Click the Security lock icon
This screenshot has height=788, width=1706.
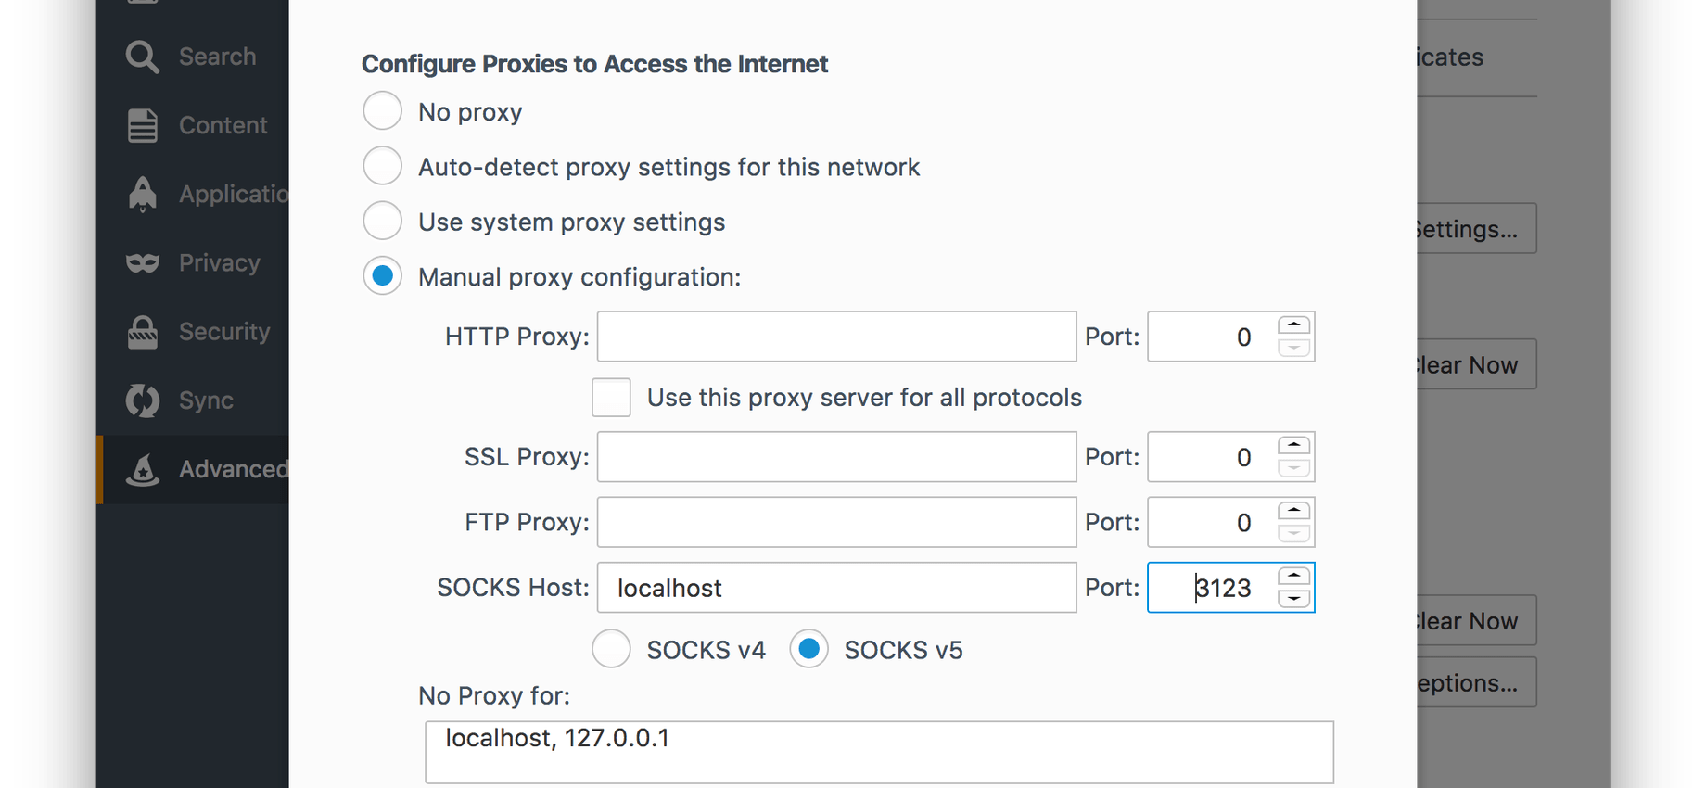pyautogui.click(x=143, y=332)
